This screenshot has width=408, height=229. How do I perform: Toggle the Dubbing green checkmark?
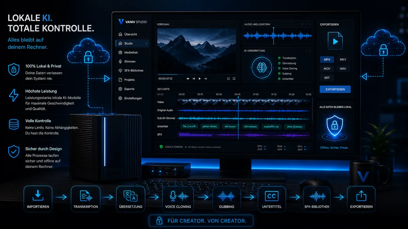pyautogui.click(x=279, y=74)
